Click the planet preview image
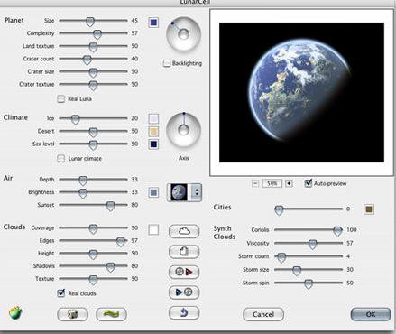Image resolution: width=396 pixels, height=334 pixels. point(301,92)
